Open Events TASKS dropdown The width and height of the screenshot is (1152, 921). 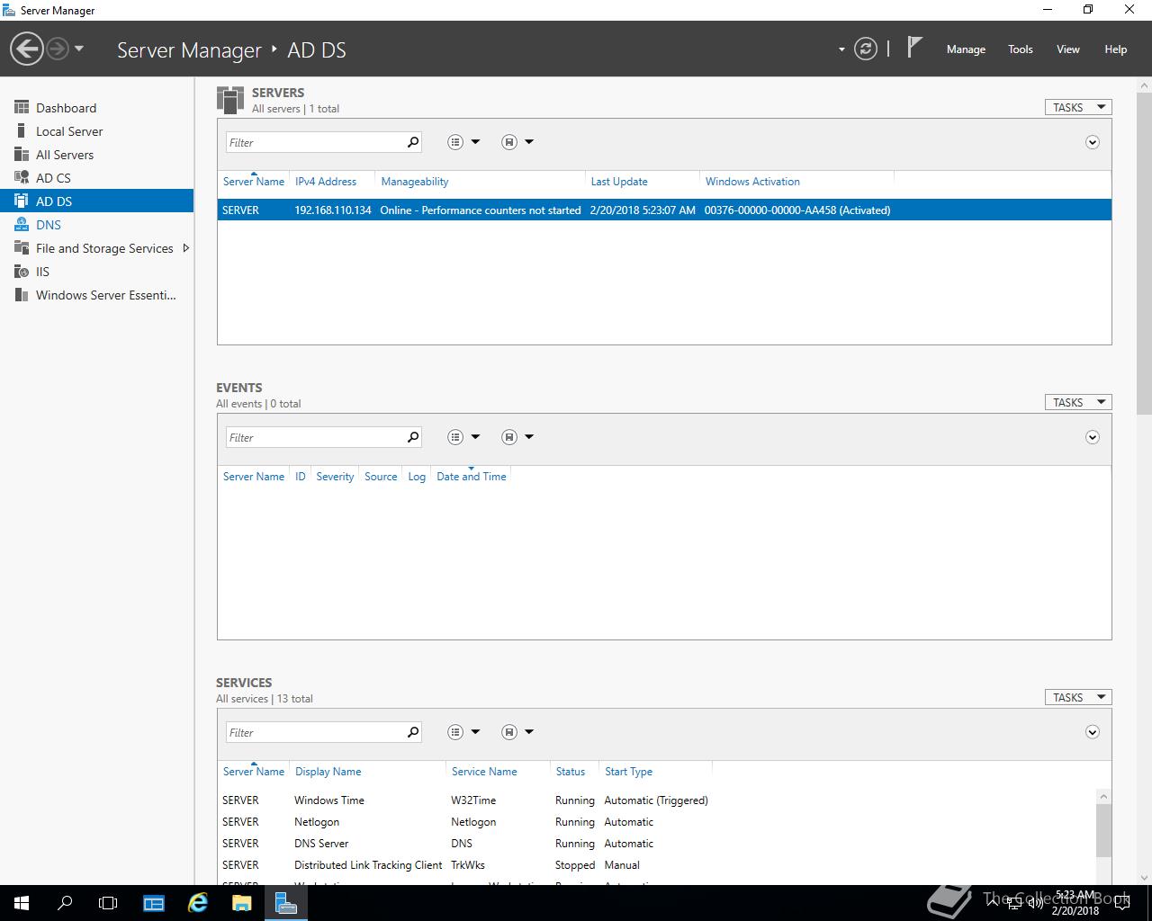coord(1078,402)
